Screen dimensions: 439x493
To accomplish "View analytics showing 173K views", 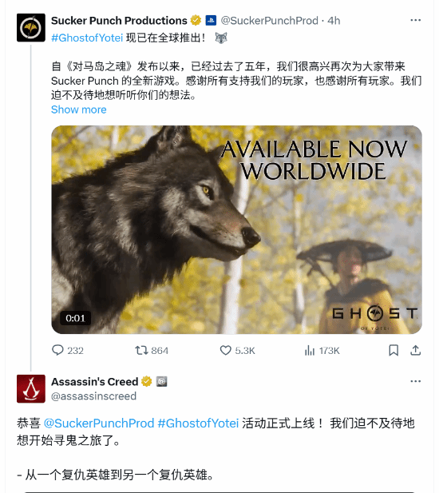I will click(x=322, y=350).
